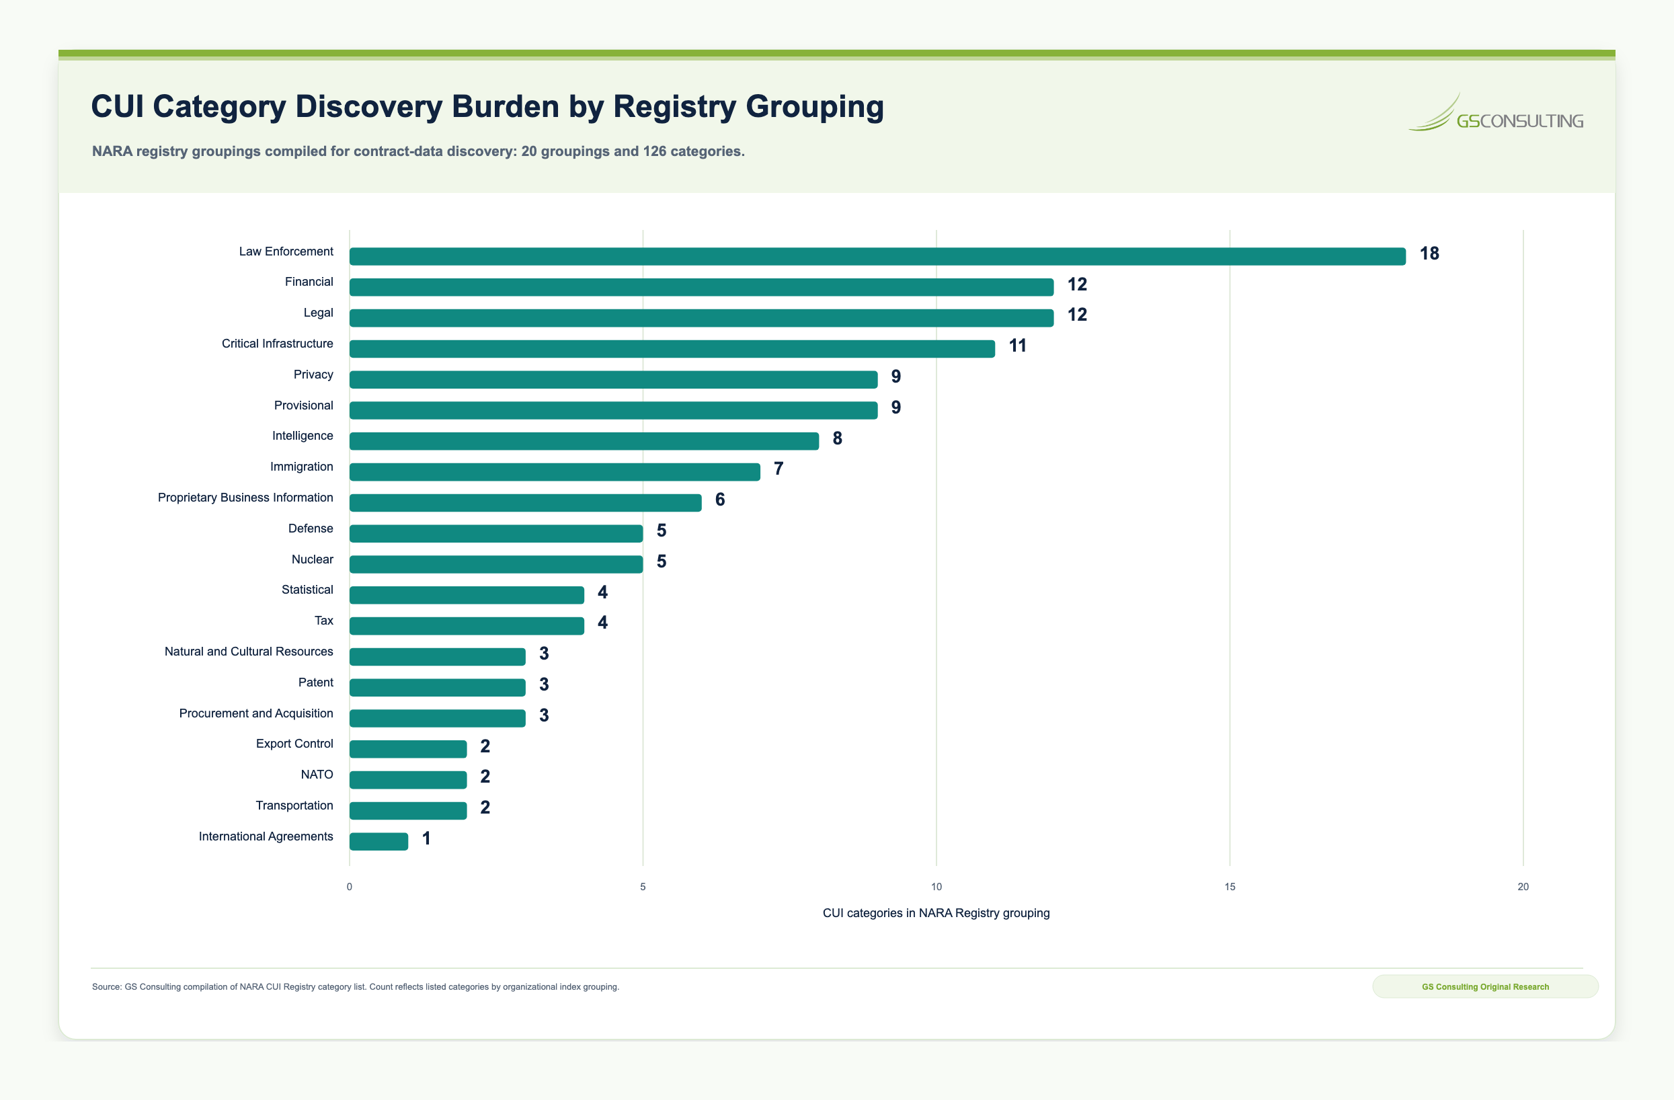The image size is (1674, 1100).
Task: Click the x-axis tick label 20
Action: tap(1523, 888)
